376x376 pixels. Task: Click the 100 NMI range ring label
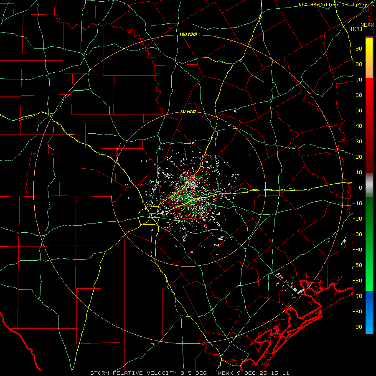coord(188,35)
